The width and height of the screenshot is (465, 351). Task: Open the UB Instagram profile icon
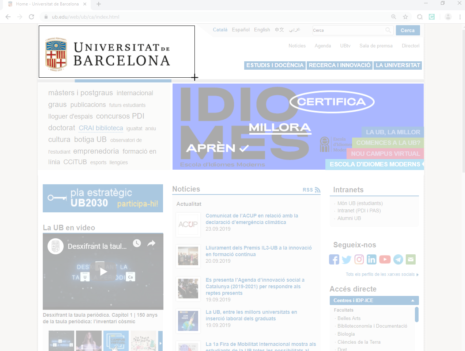pyautogui.click(x=359, y=259)
